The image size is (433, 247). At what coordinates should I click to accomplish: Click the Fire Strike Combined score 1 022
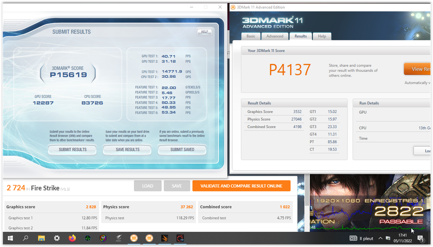pyautogui.click(x=285, y=207)
